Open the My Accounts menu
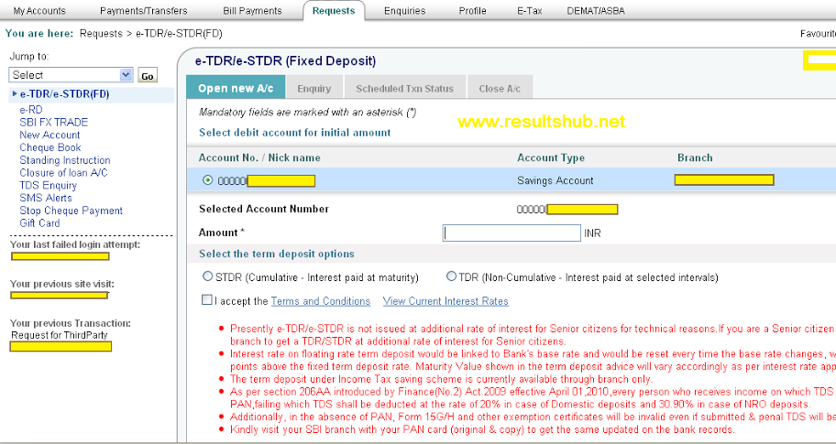The height and width of the screenshot is (444, 836). point(39,11)
